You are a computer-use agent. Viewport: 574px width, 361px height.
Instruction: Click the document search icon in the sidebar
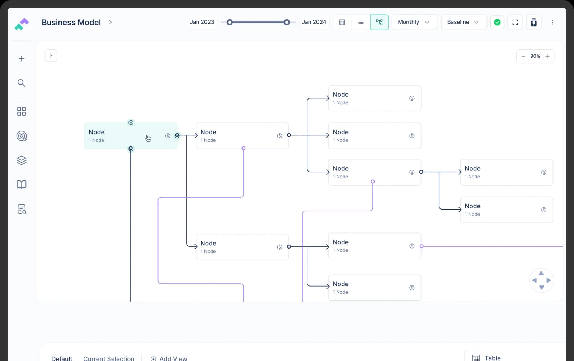pyautogui.click(x=22, y=209)
